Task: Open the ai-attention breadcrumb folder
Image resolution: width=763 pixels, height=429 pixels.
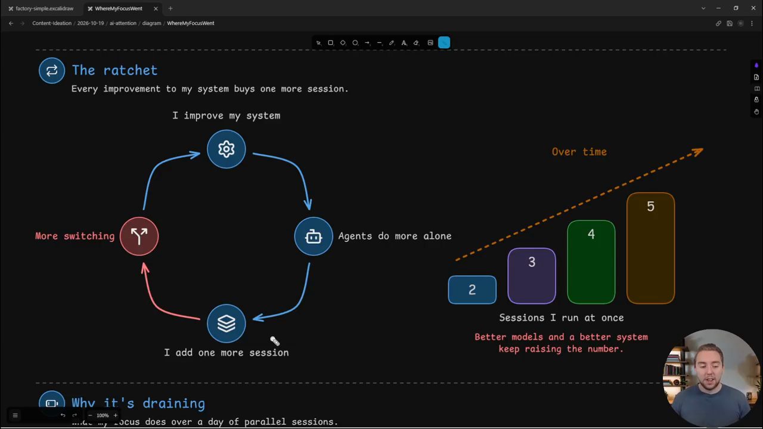Action: (x=122, y=23)
